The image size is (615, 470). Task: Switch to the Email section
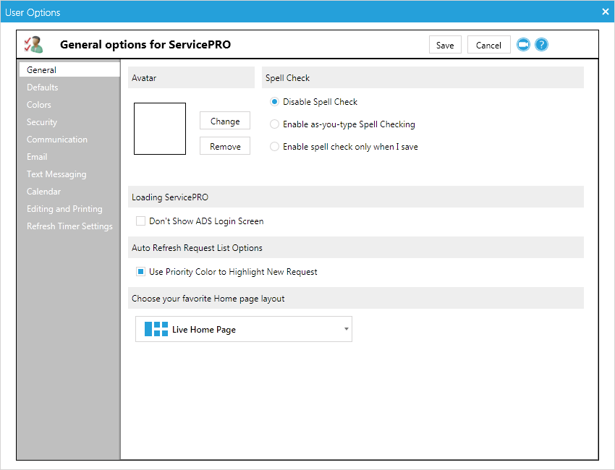pos(37,157)
